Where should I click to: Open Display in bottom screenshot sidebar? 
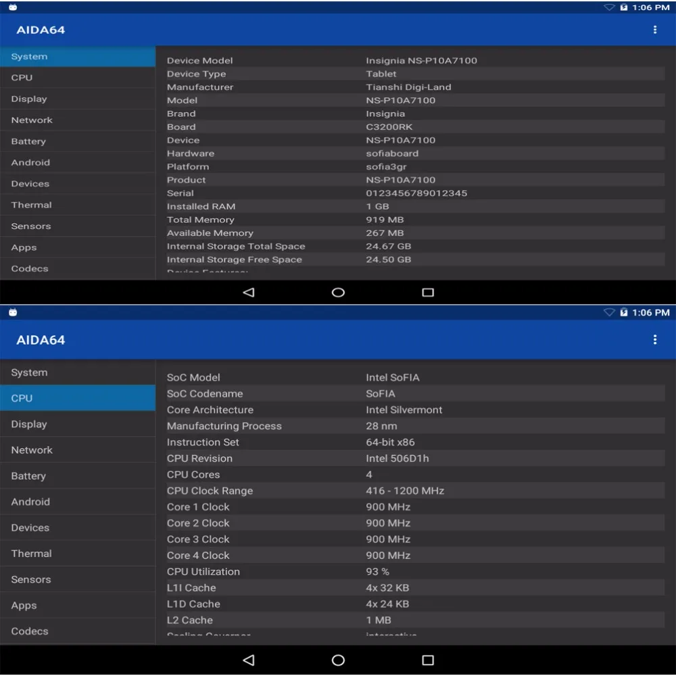[78, 424]
